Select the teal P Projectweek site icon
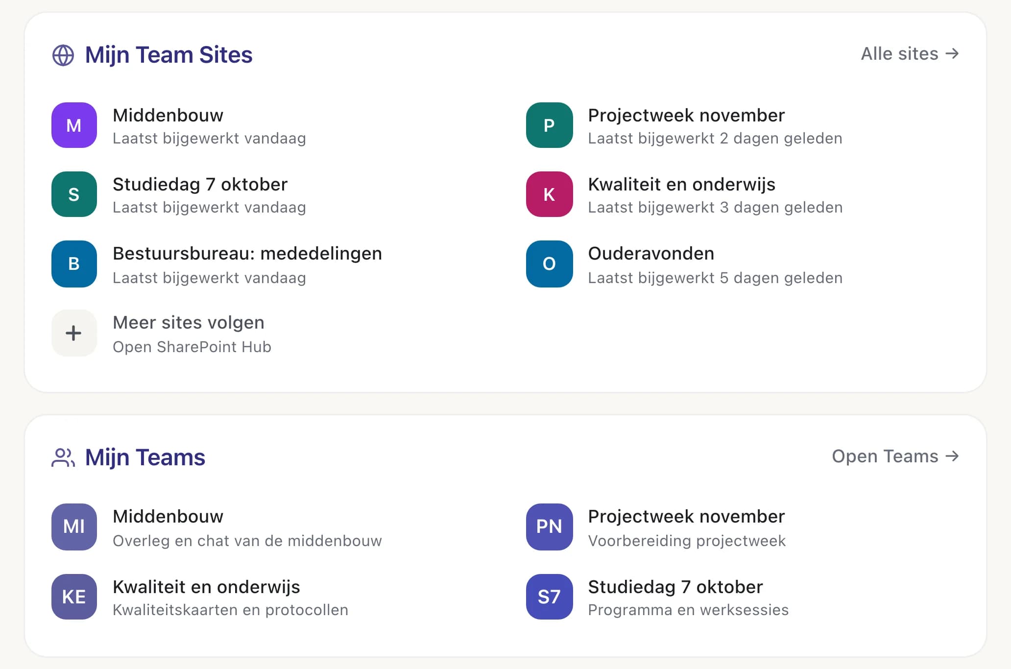This screenshot has height=669, width=1011. tap(549, 125)
